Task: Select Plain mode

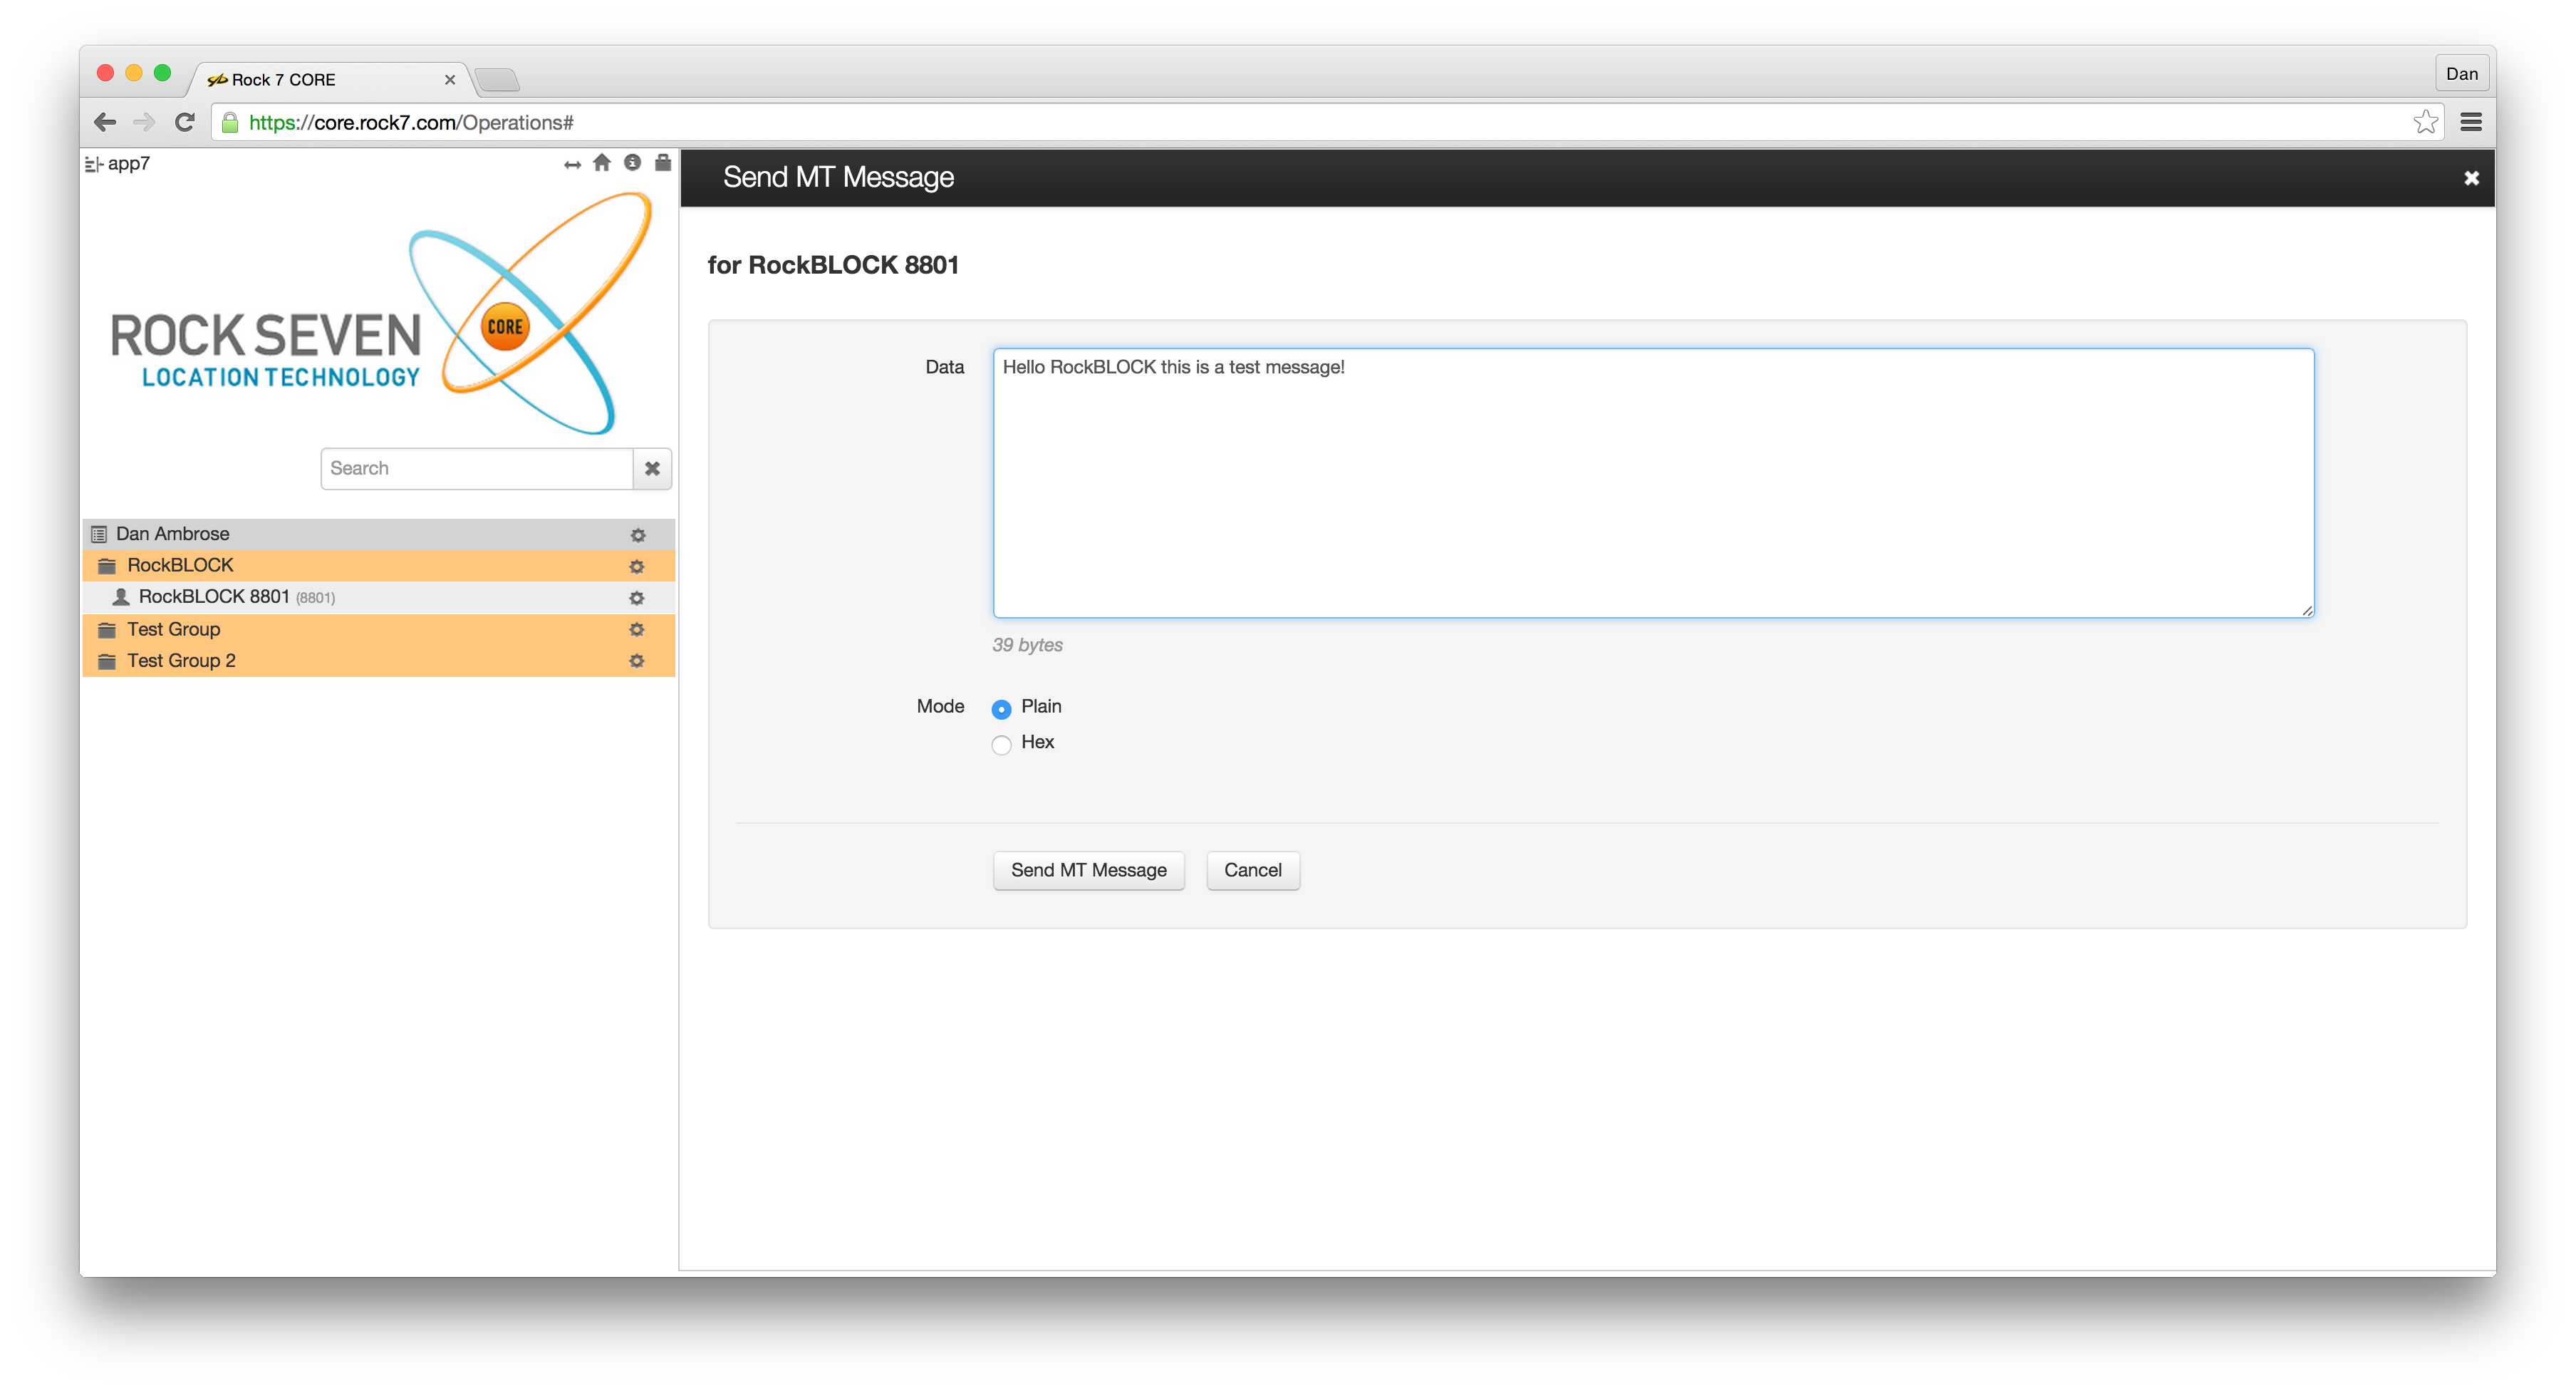Action: point(1001,709)
